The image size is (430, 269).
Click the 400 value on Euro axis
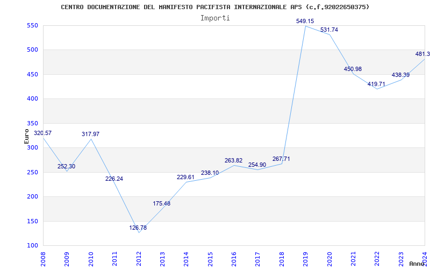point(32,99)
